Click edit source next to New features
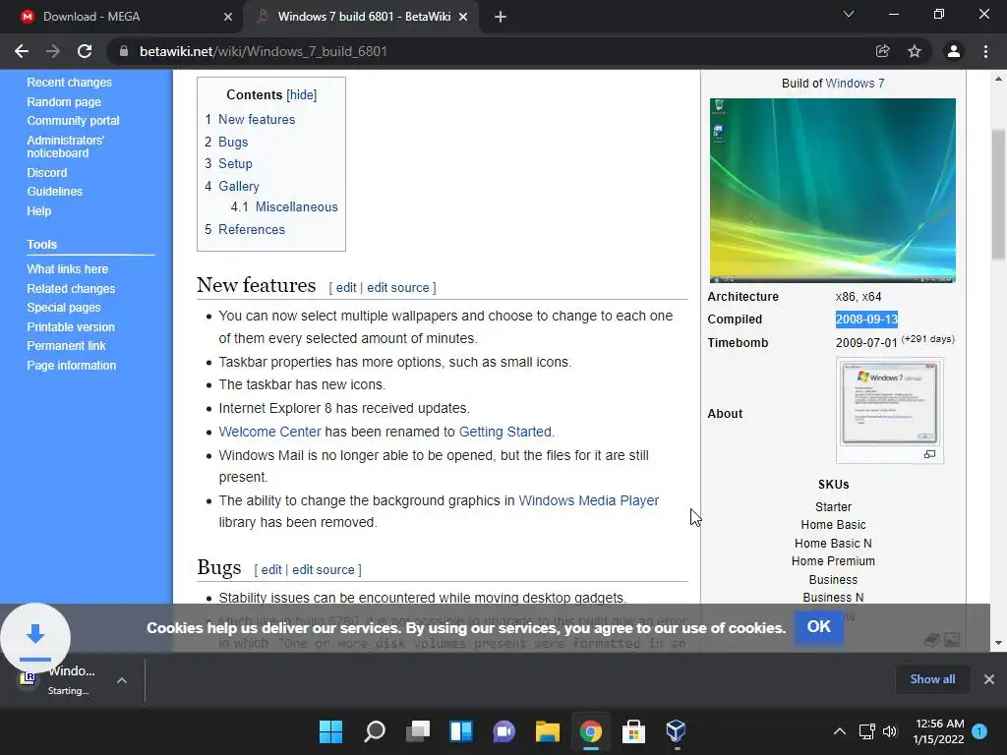This screenshot has width=1007, height=755. (x=397, y=288)
